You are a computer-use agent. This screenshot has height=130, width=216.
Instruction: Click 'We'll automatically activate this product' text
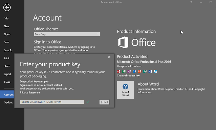(x=47, y=89)
